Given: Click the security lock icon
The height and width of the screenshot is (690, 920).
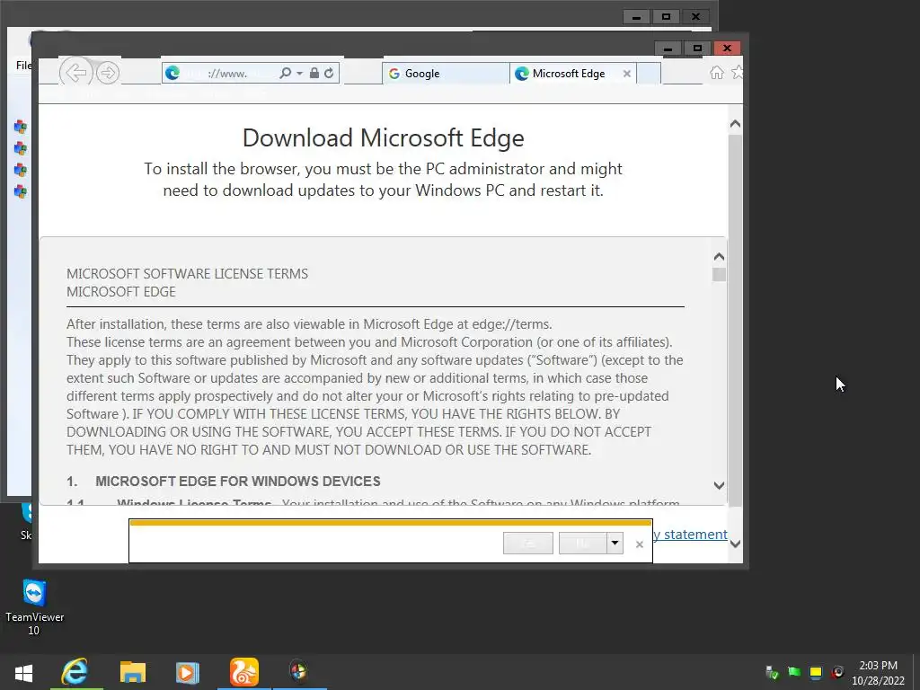Looking at the screenshot, I should tap(314, 73).
